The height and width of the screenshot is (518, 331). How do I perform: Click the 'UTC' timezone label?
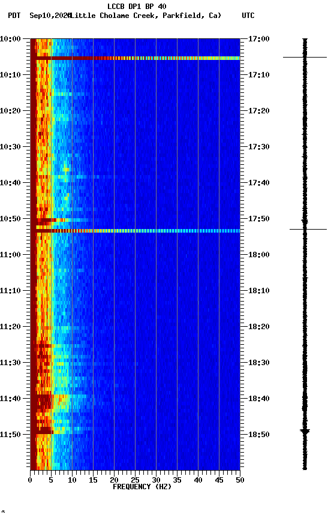(x=248, y=16)
